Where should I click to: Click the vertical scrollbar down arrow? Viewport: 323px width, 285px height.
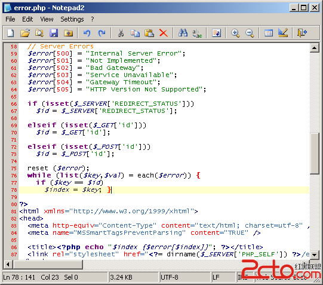coord(315,255)
